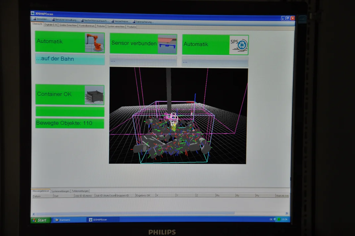355x236 pixels.
Task: Click the Container OK status tile
Action: point(70,94)
